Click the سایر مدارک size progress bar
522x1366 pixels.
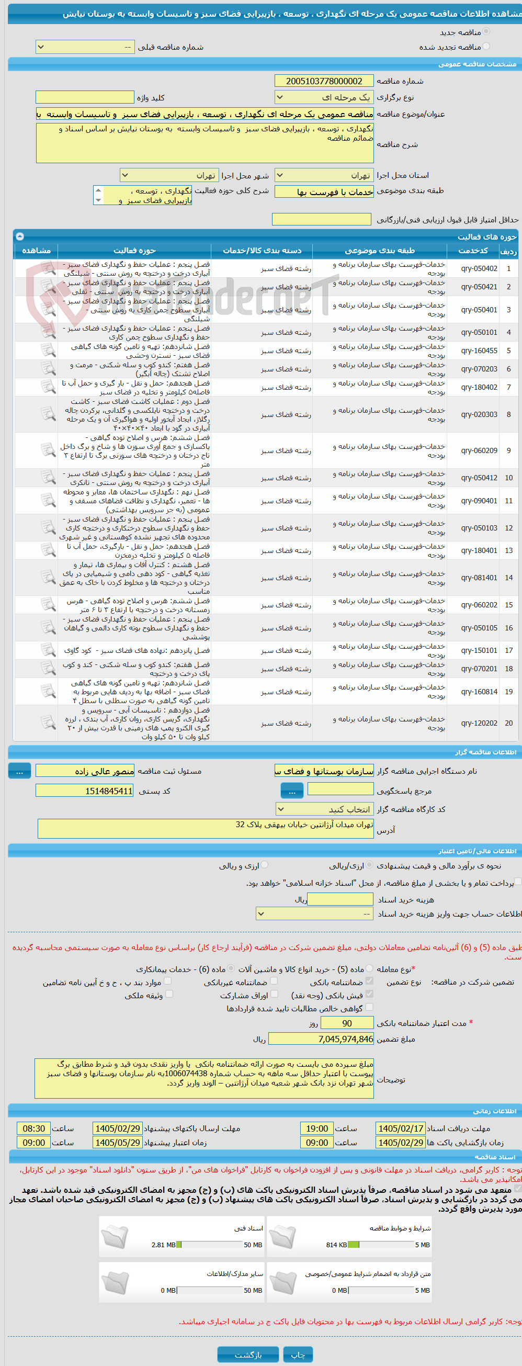(209, 1290)
